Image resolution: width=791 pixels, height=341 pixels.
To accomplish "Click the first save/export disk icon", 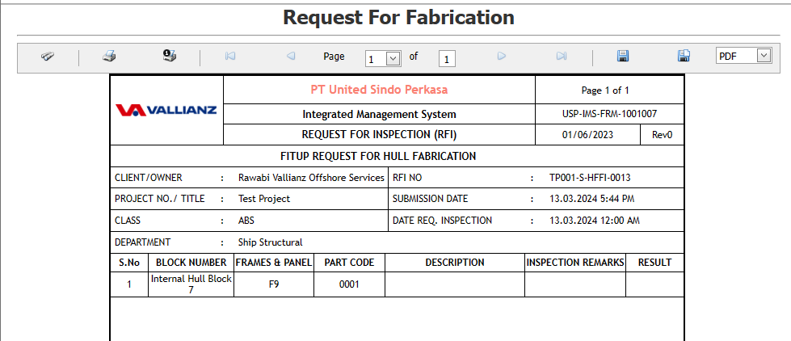I will [623, 56].
